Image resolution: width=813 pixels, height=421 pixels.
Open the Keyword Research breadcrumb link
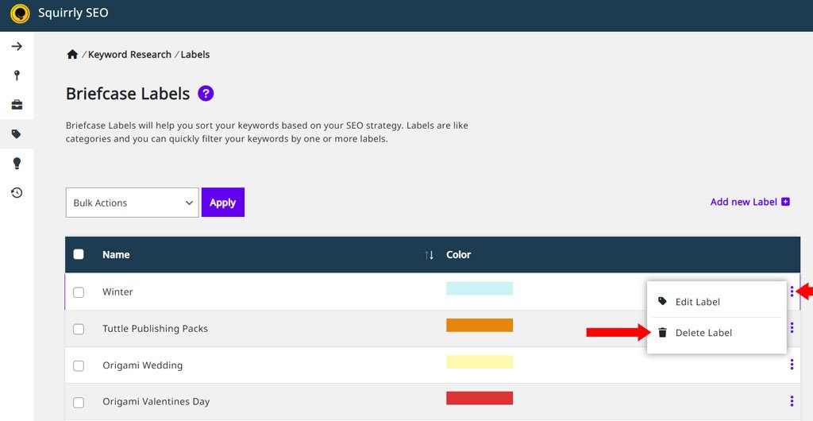click(129, 55)
